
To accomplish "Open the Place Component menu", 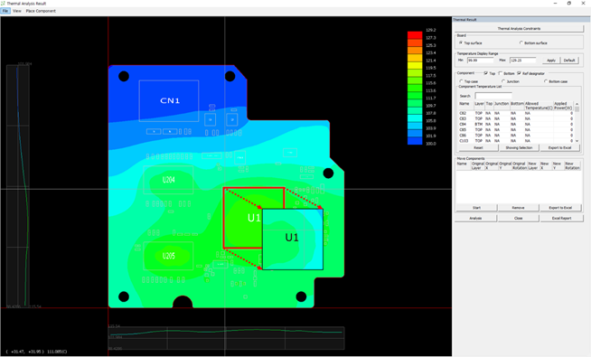I will pyautogui.click(x=41, y=11).
